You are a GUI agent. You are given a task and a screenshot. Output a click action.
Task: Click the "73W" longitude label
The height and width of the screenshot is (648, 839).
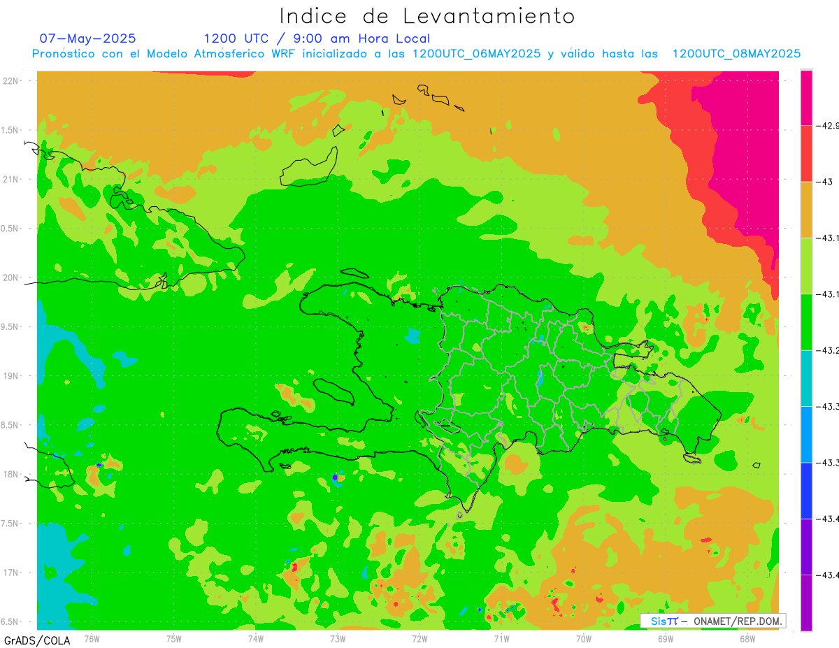pyautogui.click(x=338, y=638)
